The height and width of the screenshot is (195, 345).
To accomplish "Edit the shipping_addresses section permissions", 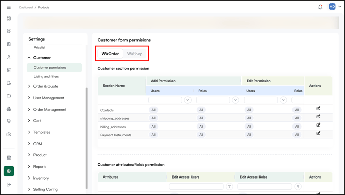I will point(318,116).
